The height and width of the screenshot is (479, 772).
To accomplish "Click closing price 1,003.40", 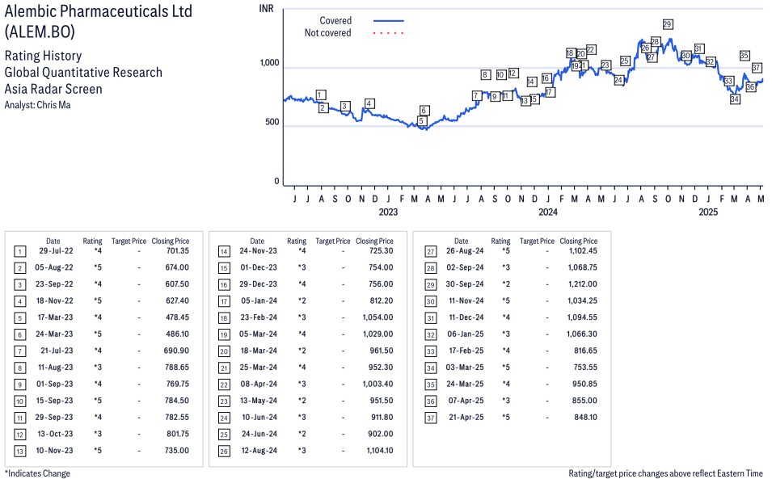I will 378,384.
